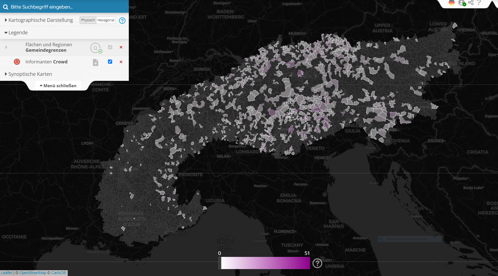This screenshot has height=276, width=498.
Task: Open the OpenStreetMap attribution link
Action: [x=33, y=273]
